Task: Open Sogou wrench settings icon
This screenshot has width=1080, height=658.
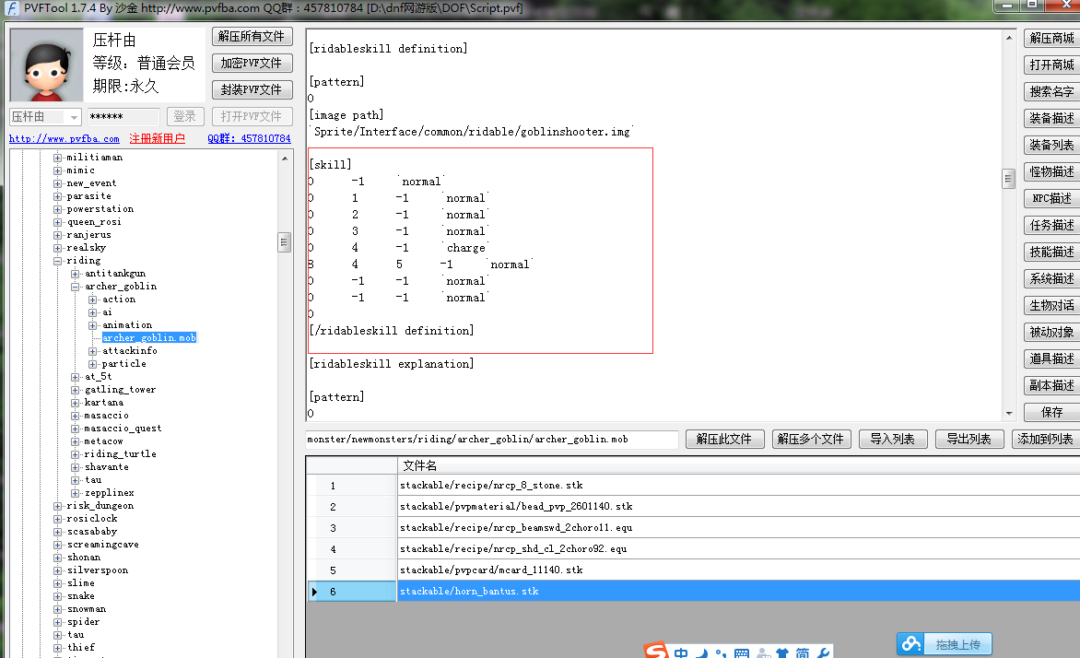Action: point(824,653)
